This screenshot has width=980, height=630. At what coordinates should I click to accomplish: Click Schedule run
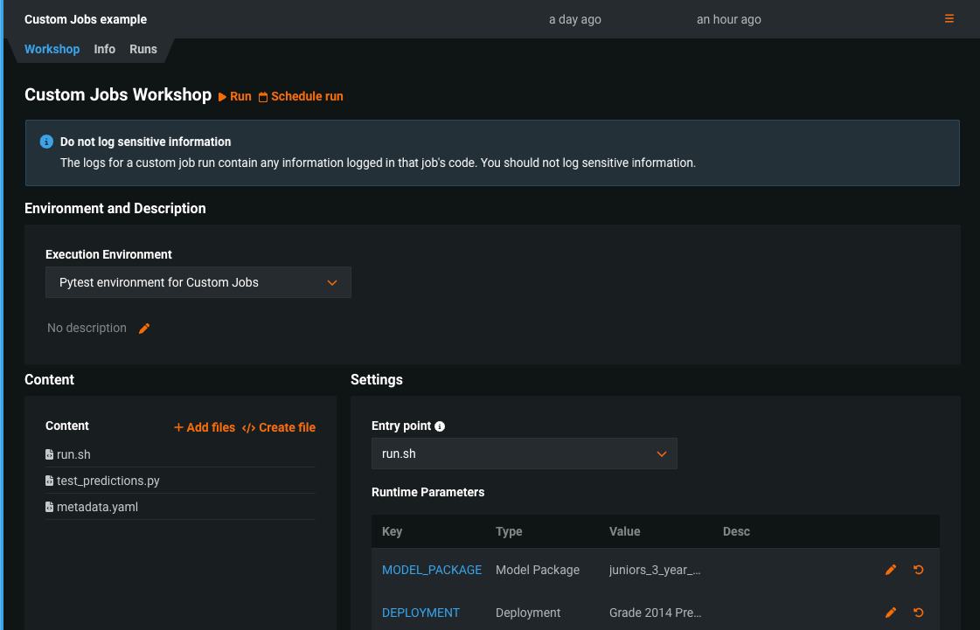pyautogui.click(x=301, y=97)
